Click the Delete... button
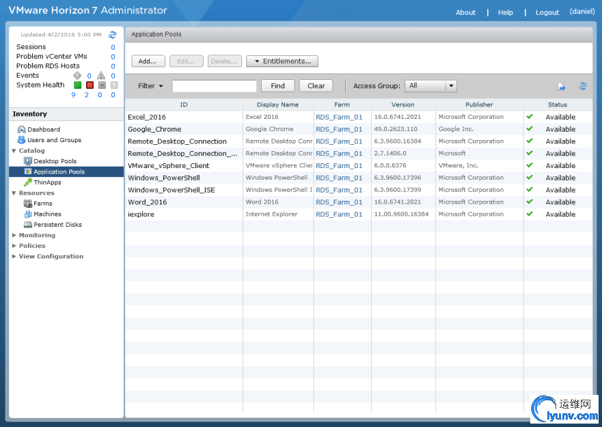The height and width of the screenshot is (427, 602). [x=225, y=61]
